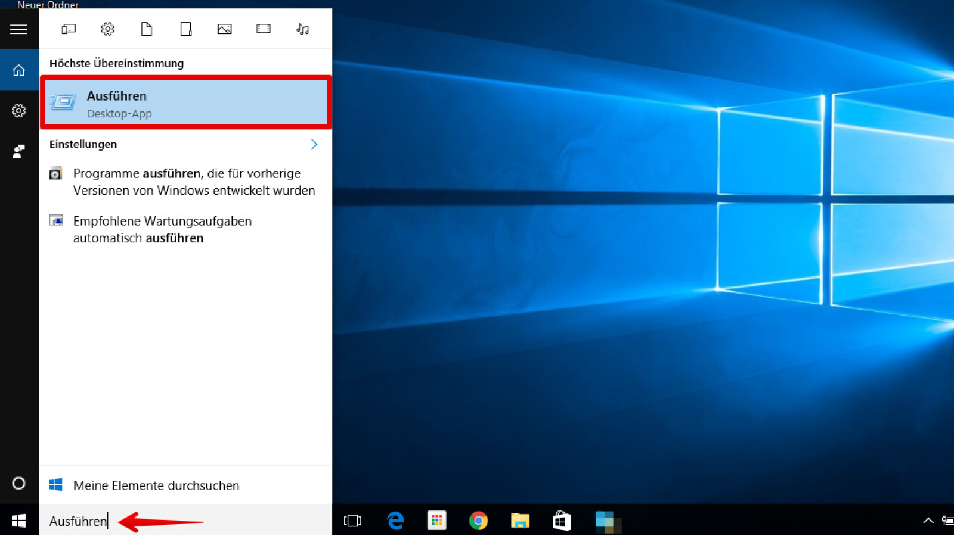Expand the Einstellungen results chevron

click(314, 144)
